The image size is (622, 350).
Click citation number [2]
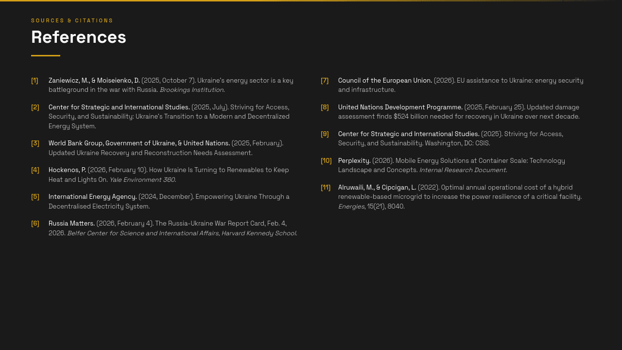(x=35, y=107)
